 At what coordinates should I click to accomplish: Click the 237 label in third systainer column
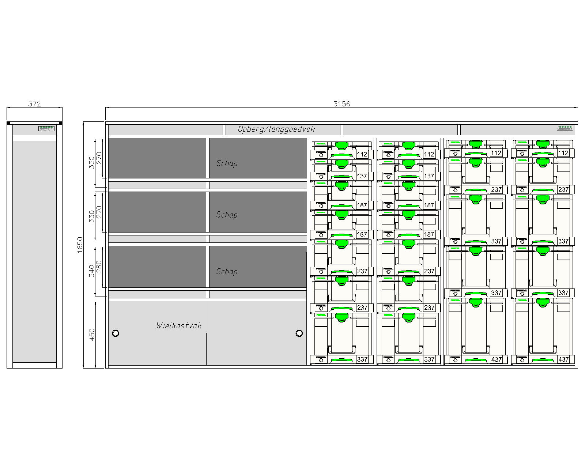[x=496, y=189]
